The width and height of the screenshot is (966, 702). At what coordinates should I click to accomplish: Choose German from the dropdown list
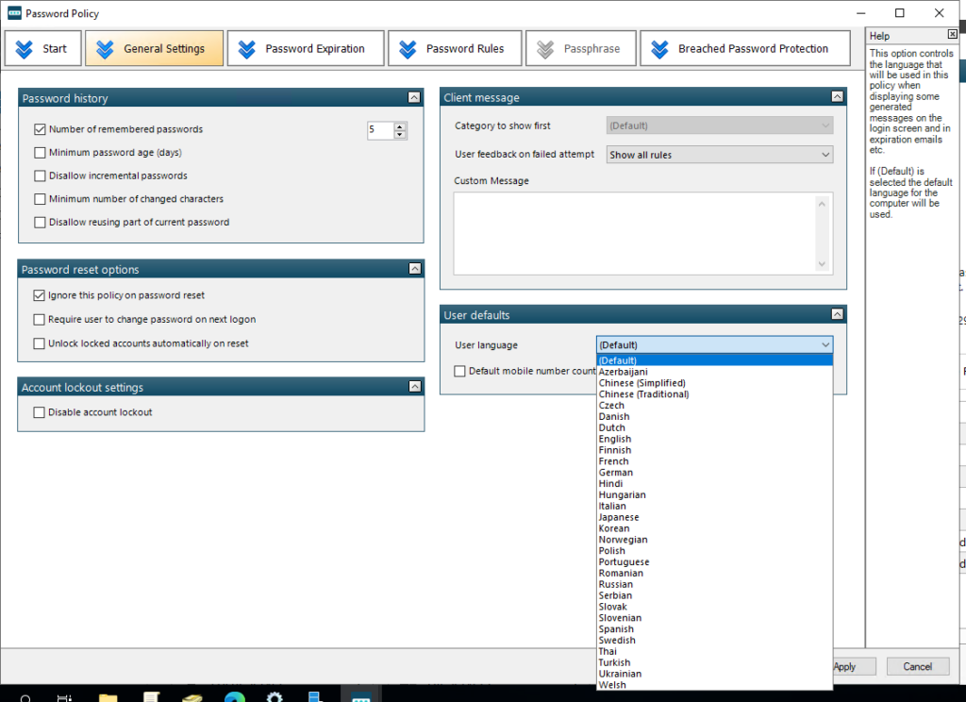tap(715, 472)
